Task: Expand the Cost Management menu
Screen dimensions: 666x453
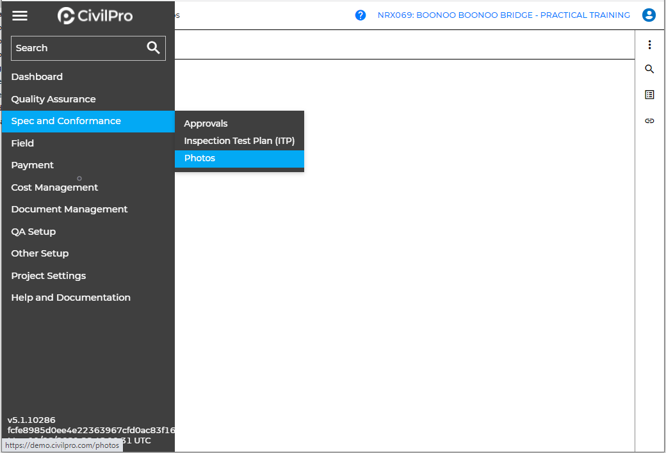Action: point(54,187)
